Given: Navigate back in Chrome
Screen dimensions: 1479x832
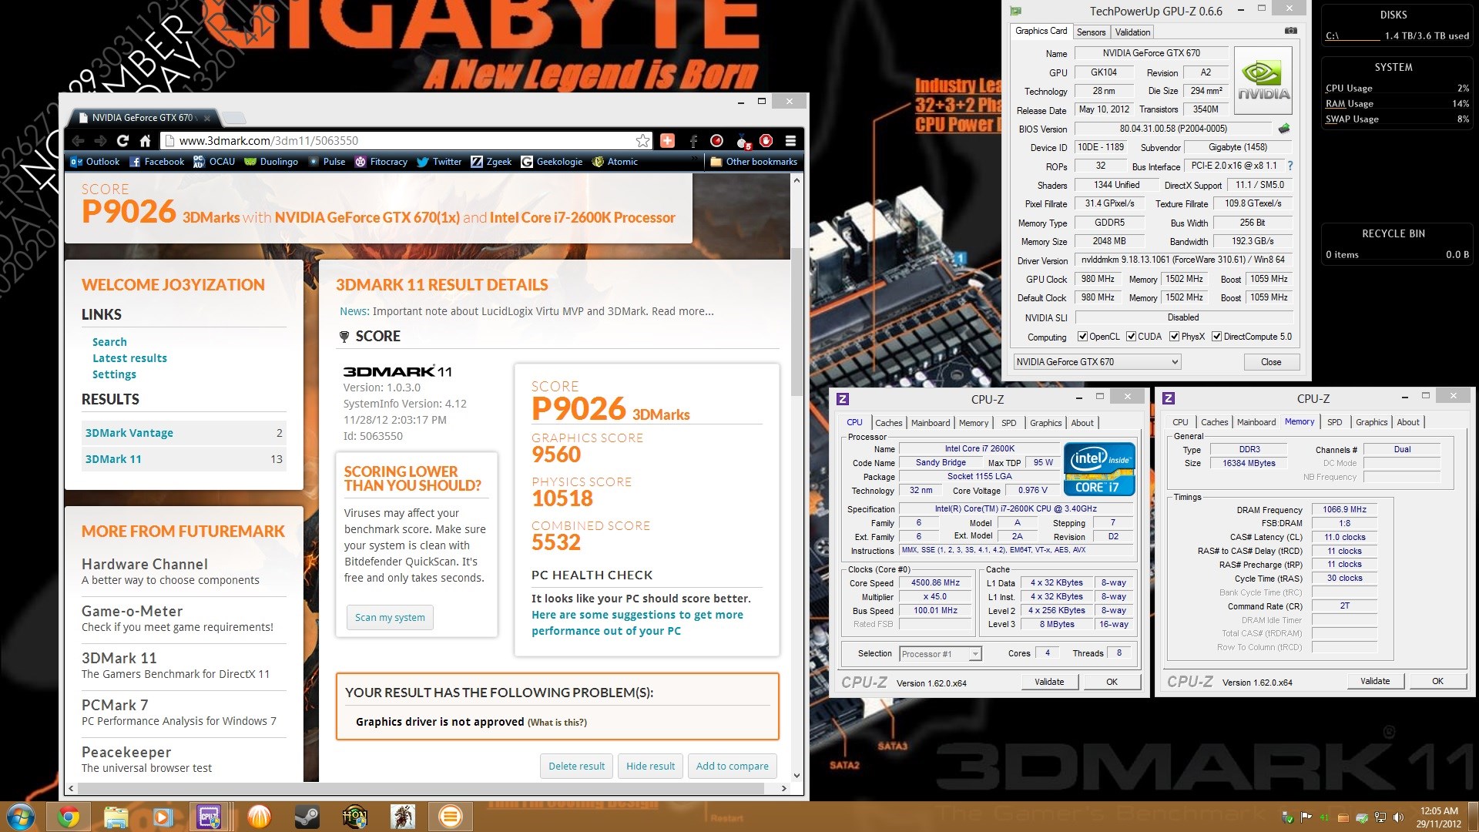Looking at the screenshot, I should coord(78,141).
